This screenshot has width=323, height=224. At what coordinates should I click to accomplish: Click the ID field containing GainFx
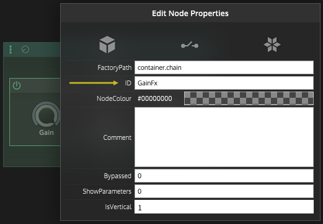[224, 83]
